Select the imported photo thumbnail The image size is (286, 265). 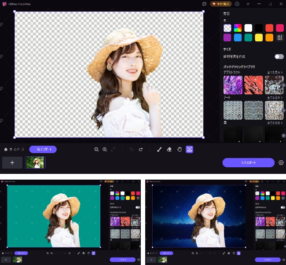35,162
